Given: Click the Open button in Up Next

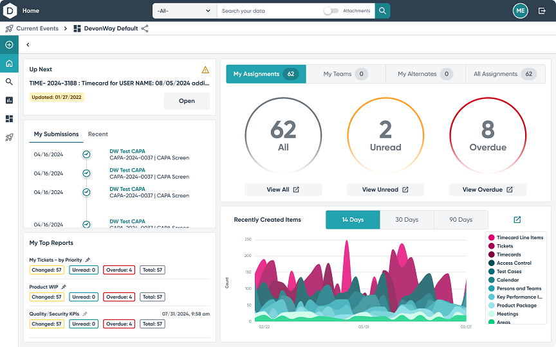Looking at the screenshot, I should click(x=187, y=101).
